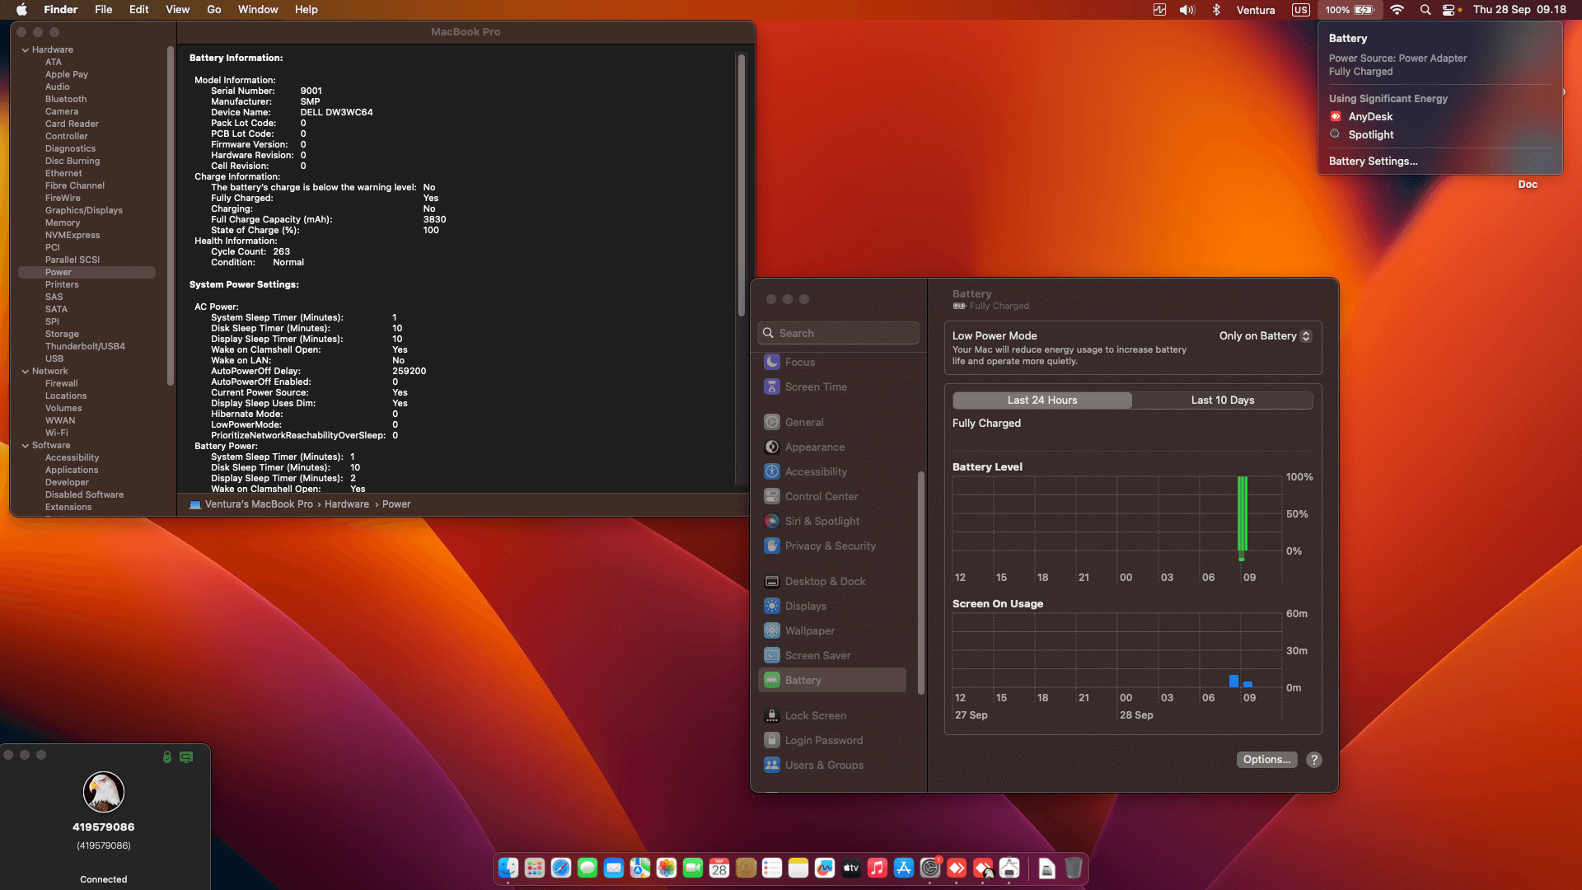
Task: Click the Help question mark button
Action: click(x=1314, y=760)
